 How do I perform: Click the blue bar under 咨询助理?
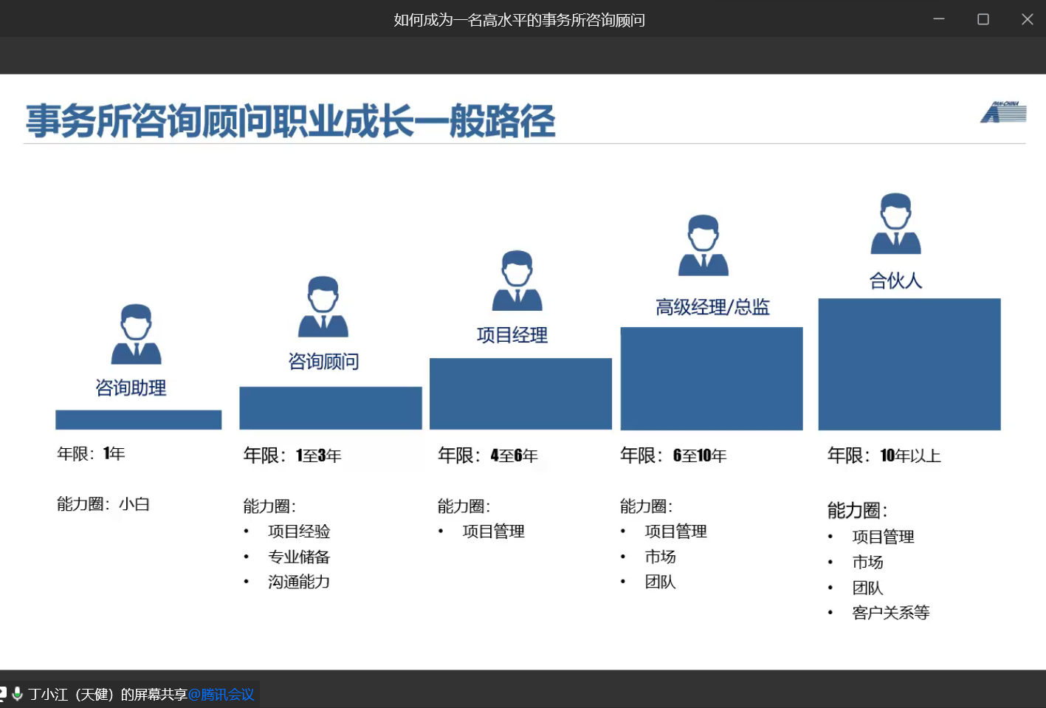tap(138, 419)
